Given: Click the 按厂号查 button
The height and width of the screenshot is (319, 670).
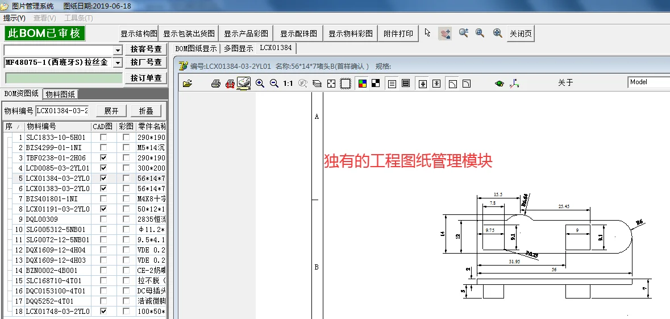Looking at the screenshot, I should point(145,63).
